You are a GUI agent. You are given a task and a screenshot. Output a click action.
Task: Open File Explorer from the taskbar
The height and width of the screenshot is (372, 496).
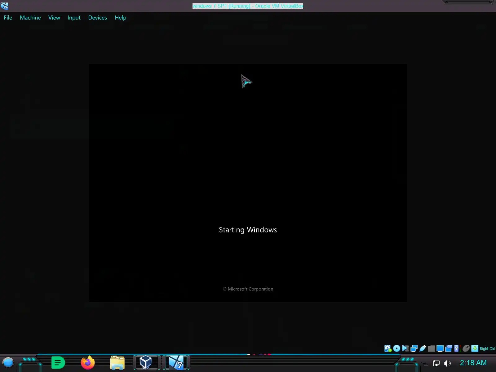click(x=117, y=362)
